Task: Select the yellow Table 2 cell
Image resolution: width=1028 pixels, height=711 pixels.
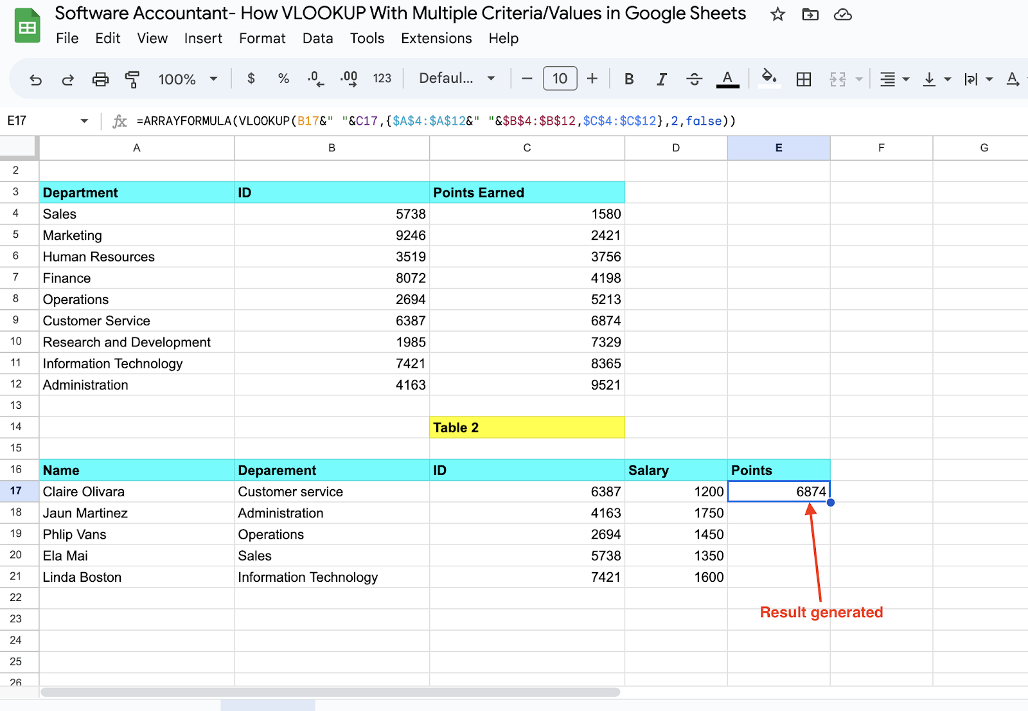Action: pyautogui.click(x=527, y=428)
